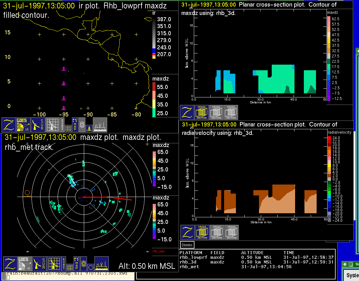This screenshot has height=281, width=359.
Task: Click the radar grid icon in the maxdz plot window
Action: tap(54, 264)
